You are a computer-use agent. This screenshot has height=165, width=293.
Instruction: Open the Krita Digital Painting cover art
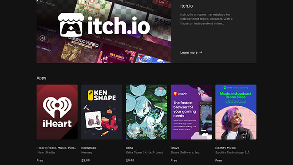click(146, 112)
